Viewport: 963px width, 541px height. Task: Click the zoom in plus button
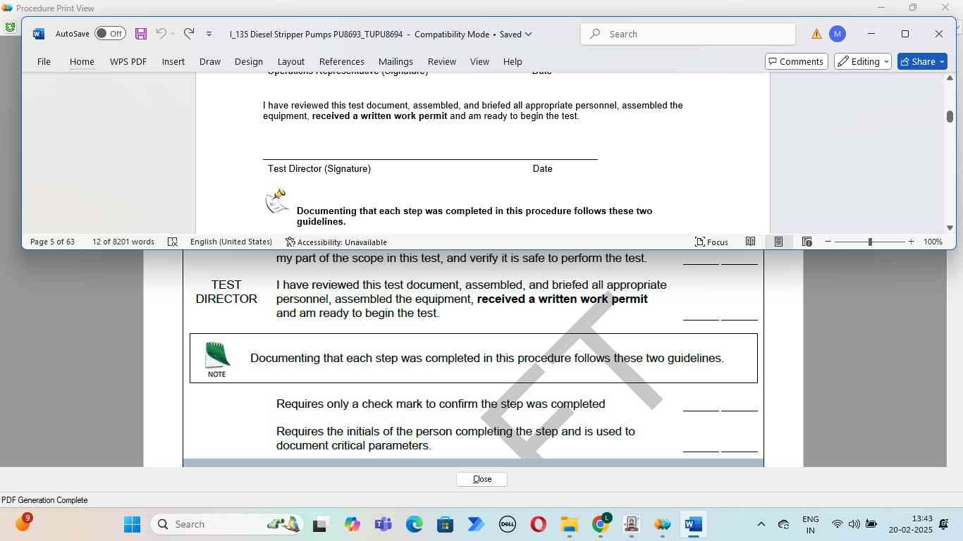(x=911, y=242)
